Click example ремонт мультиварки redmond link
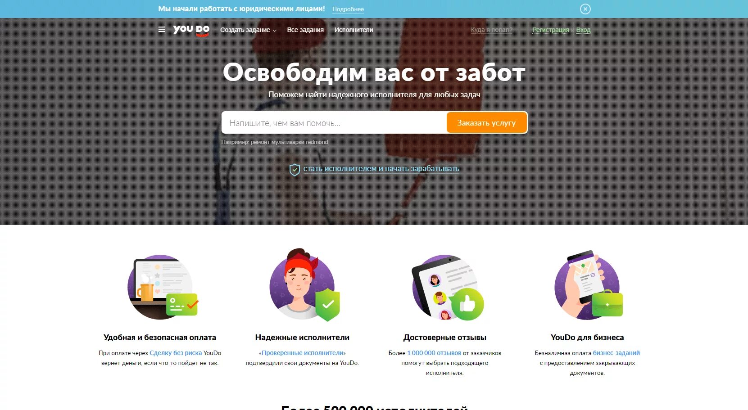The width and height of the screenshot is (748, 410). (289, 142)
